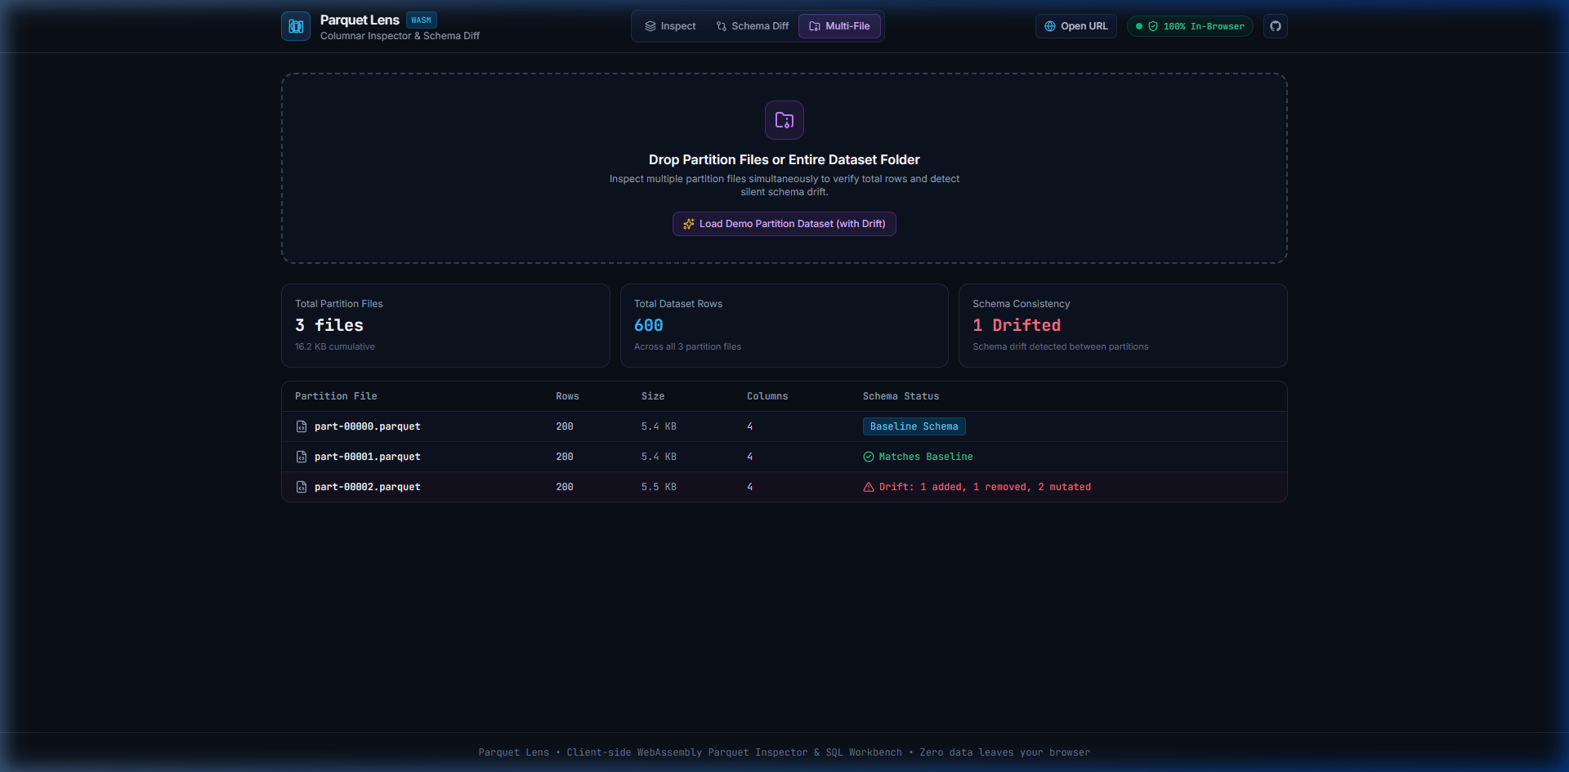Click the Matches Baseline checkmark icon
This screenshot has width=1569, height=772.
click(869, 457)
